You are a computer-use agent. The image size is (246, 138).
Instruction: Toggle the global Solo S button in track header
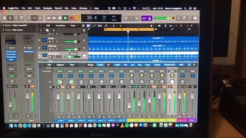[x=53, y=30]
